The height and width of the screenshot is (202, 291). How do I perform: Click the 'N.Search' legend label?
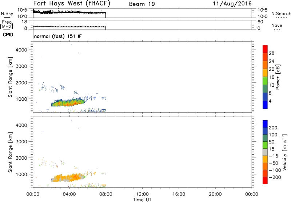(281, 13)
